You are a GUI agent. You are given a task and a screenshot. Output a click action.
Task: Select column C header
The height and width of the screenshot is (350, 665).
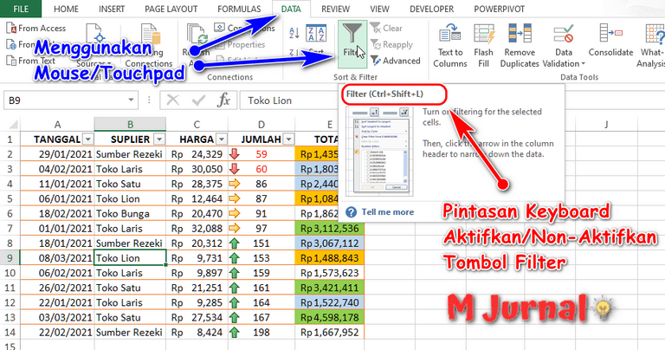click(x=197, y=124)
